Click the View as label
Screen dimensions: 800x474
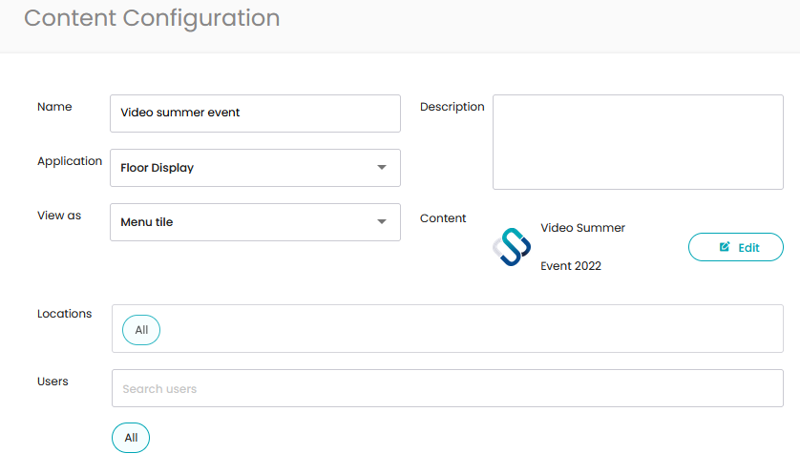59,216
